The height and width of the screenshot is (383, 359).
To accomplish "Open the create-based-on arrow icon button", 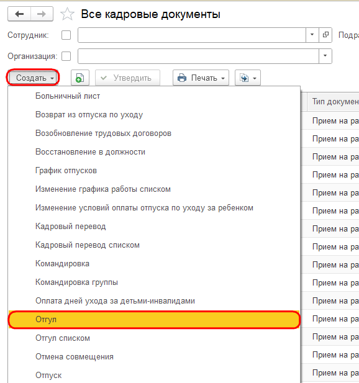I will [248, 78].
